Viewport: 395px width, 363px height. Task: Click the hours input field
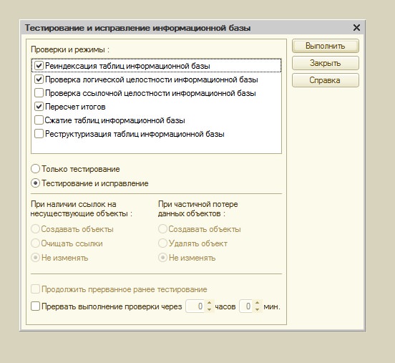tap(196, 306)
